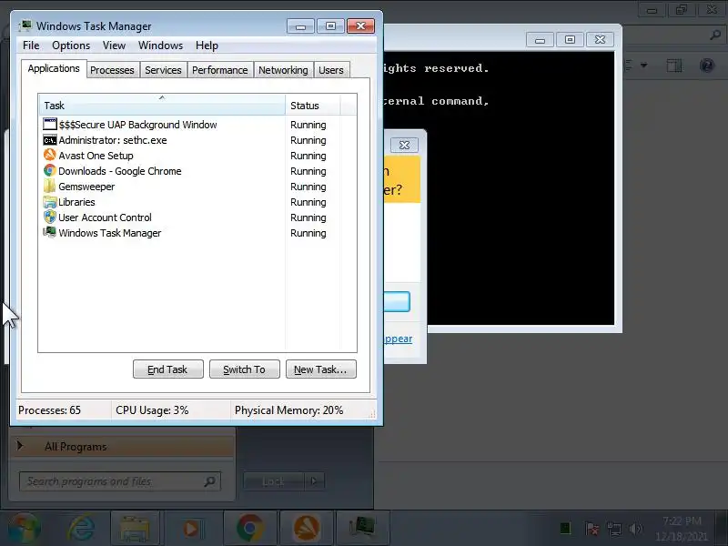Select the sethc.exe command prompt icon
This screenshot has height=546, width=728.
pyautogui.click(x=50, y=140)
